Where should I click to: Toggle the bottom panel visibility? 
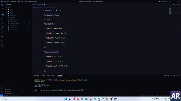click(x=162, y=1)
